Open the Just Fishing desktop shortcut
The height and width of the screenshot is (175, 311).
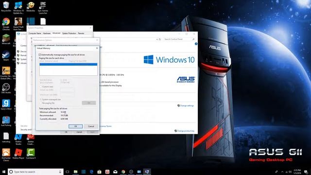[x=6, y=121]
